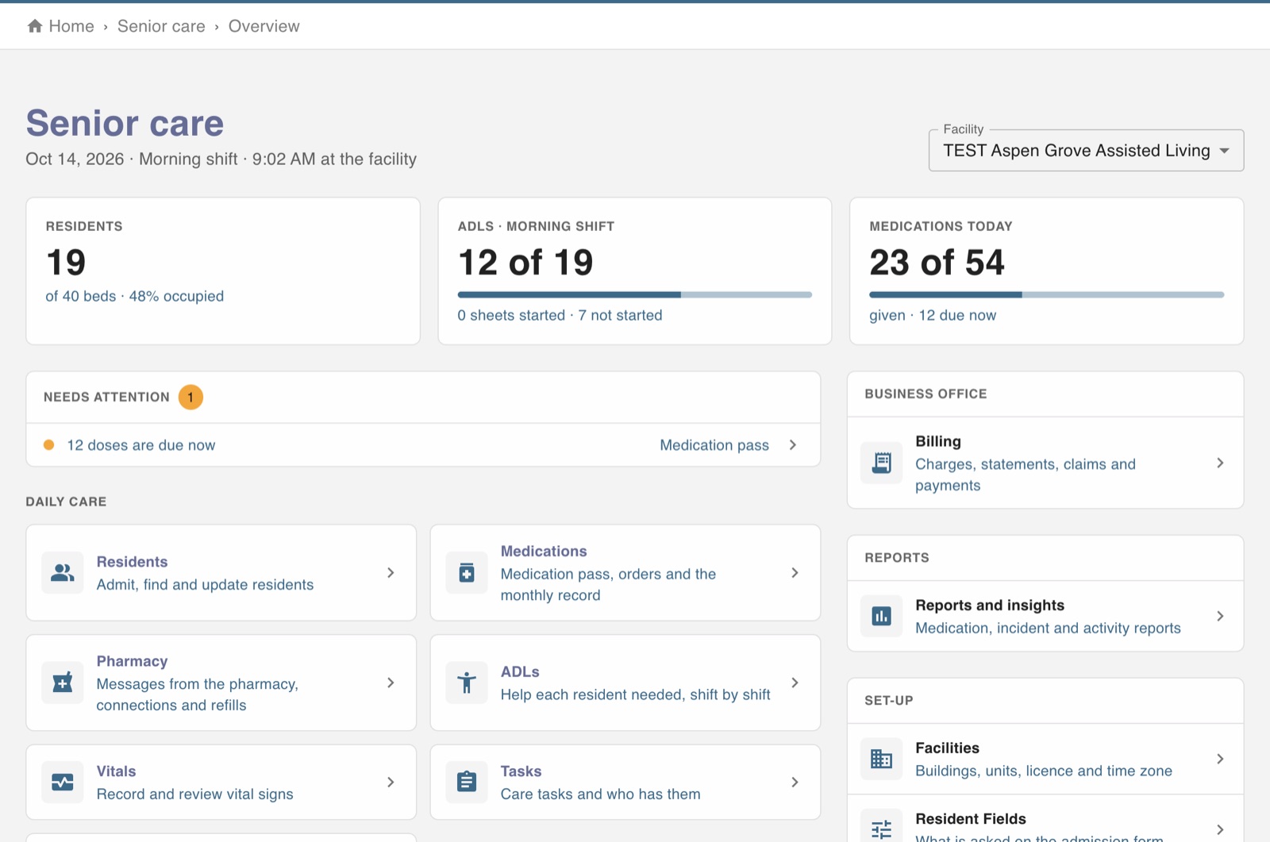1270x842 pixels.
Task: Open the Facilities building icon
Action: [x=881, y=759]
